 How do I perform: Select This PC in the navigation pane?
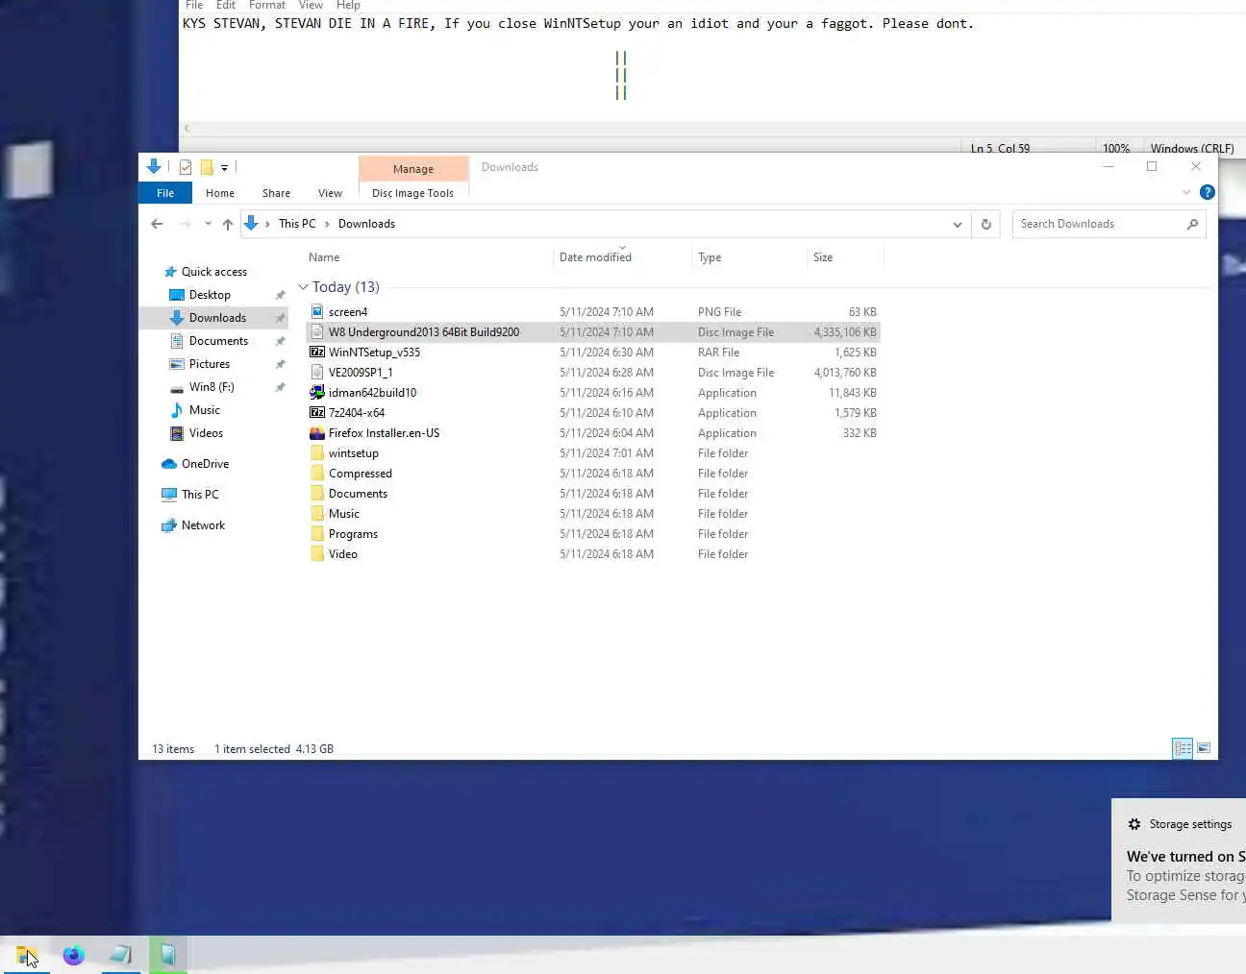200,495
